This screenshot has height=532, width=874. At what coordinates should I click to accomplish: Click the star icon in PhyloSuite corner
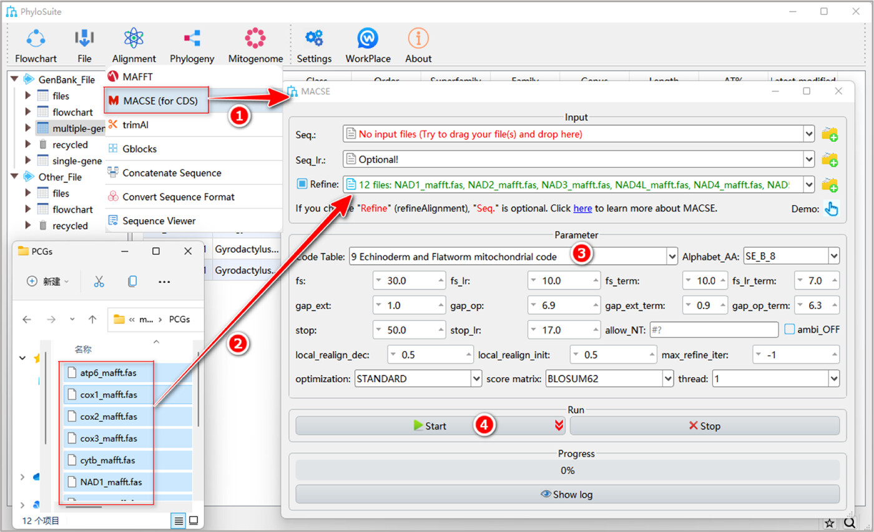tap(830, 523)
